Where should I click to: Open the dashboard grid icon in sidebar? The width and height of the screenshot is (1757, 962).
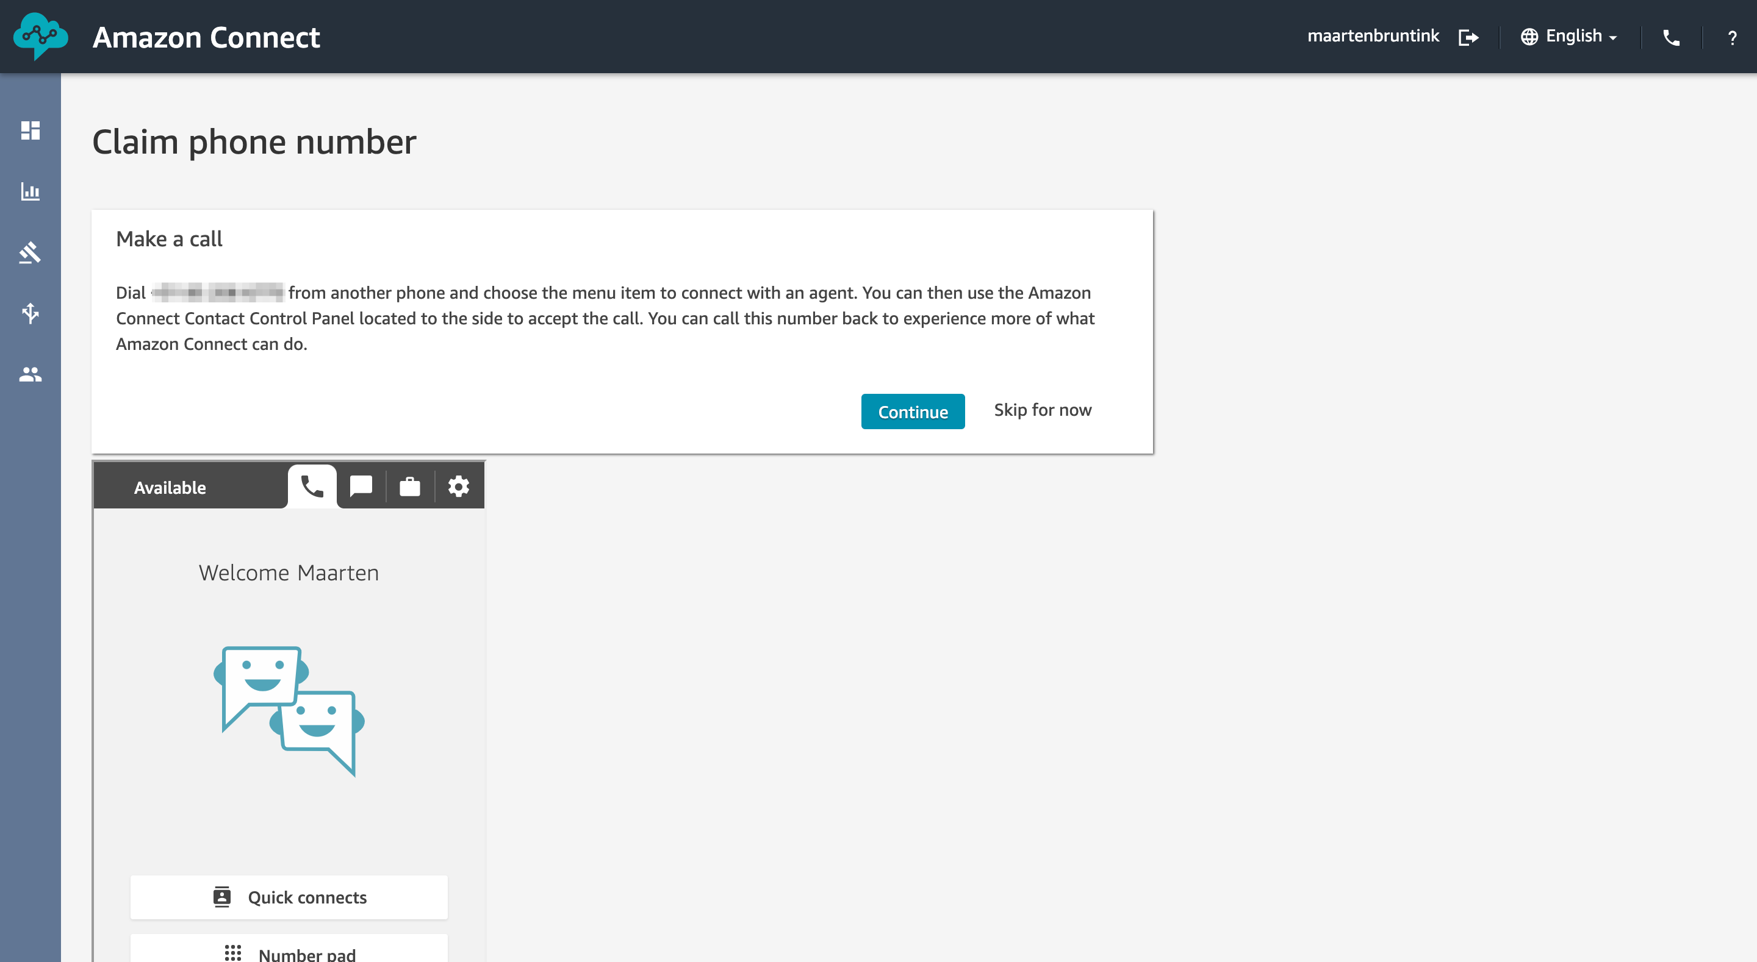(x=30, y=130)
